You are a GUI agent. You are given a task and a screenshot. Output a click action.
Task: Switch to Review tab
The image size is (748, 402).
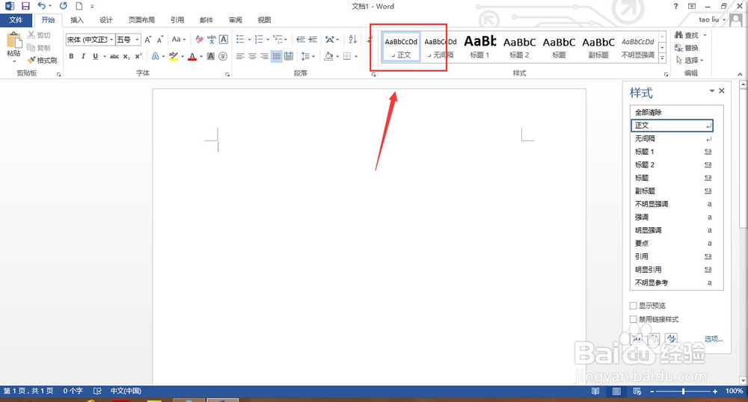click(x=235, y=20)
